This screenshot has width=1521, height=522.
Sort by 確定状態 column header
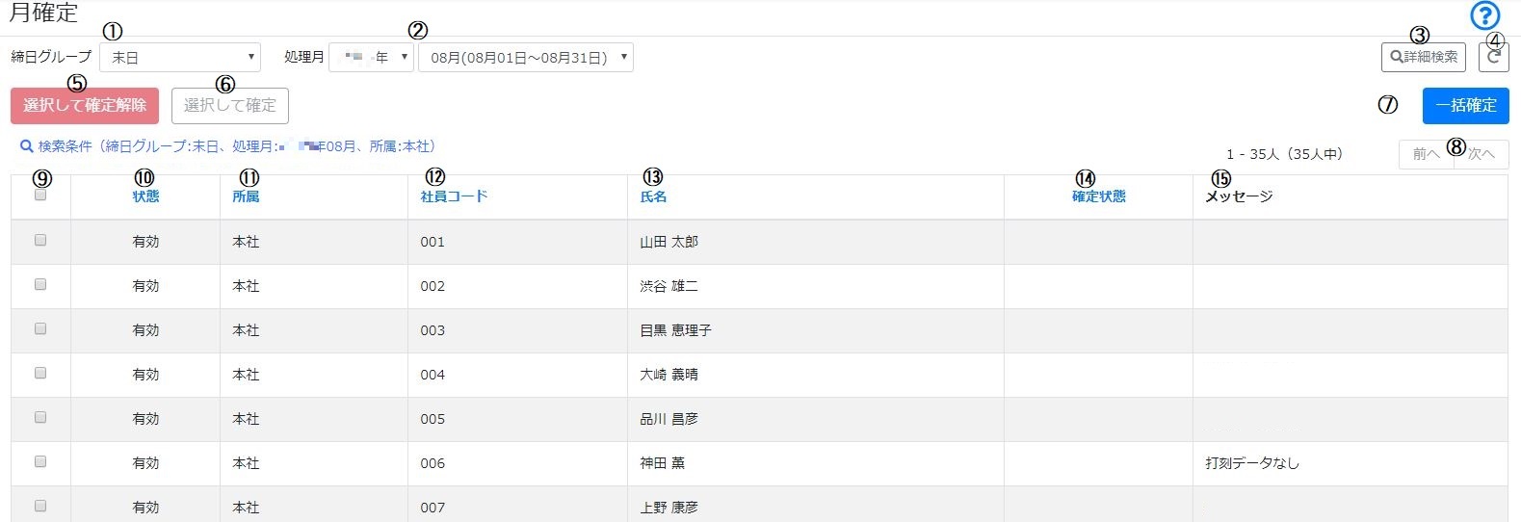1099,196
